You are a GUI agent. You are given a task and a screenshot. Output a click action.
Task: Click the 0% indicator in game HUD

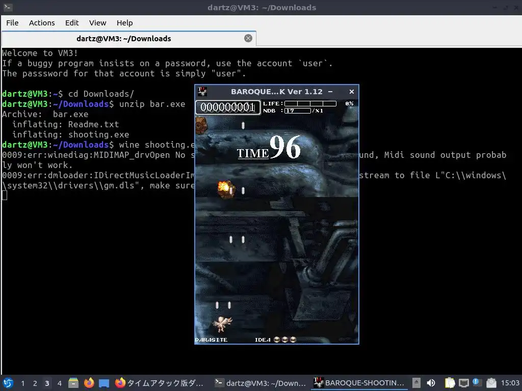pos(349,104)
